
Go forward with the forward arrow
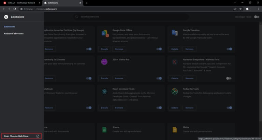click(x=9, y=9)
